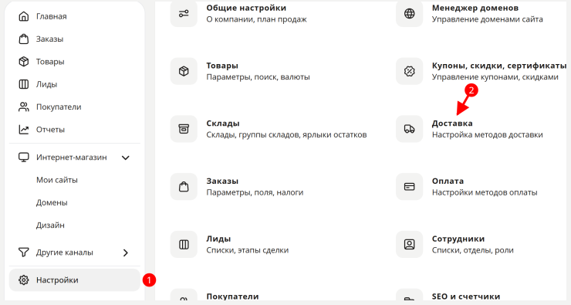Open the Товары settings title link
This screenshot has height=305, width=571.
[222, 66]
